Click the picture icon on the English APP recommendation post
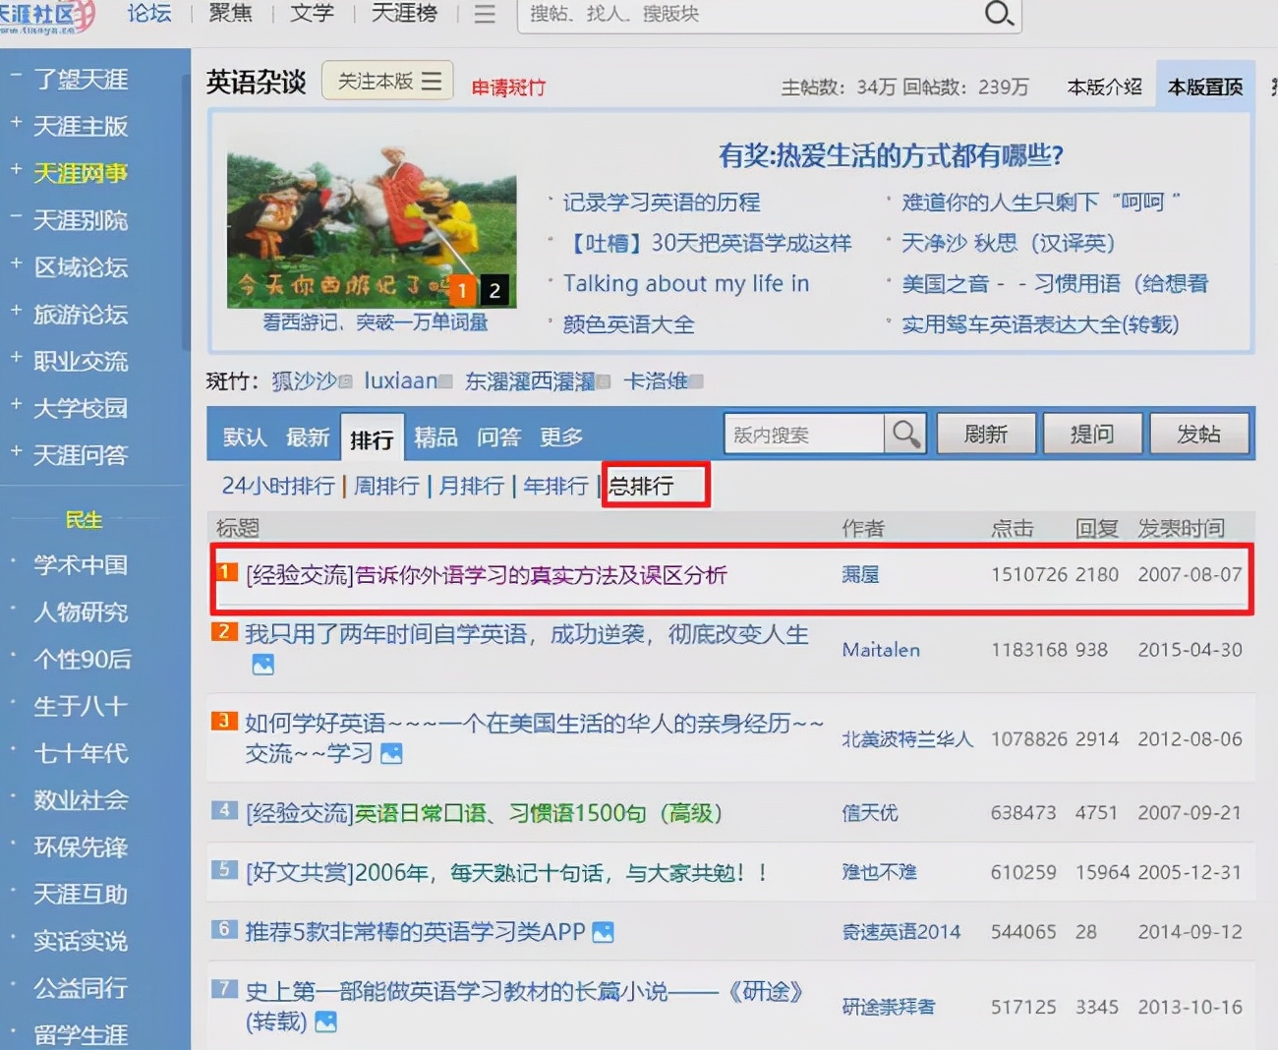 click(604, 931)
